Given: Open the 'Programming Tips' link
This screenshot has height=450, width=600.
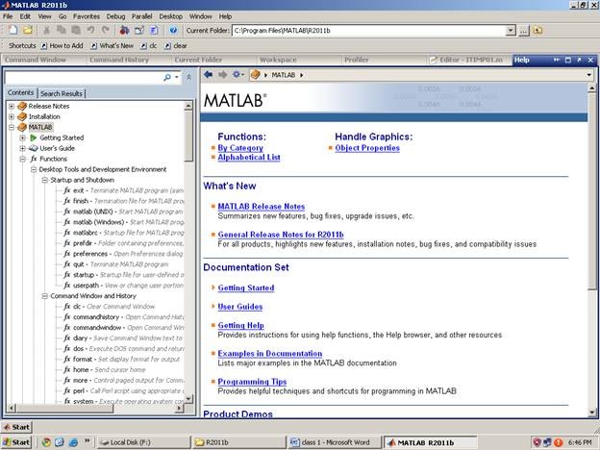Looking at the screenshot, I should click(252, 382).
